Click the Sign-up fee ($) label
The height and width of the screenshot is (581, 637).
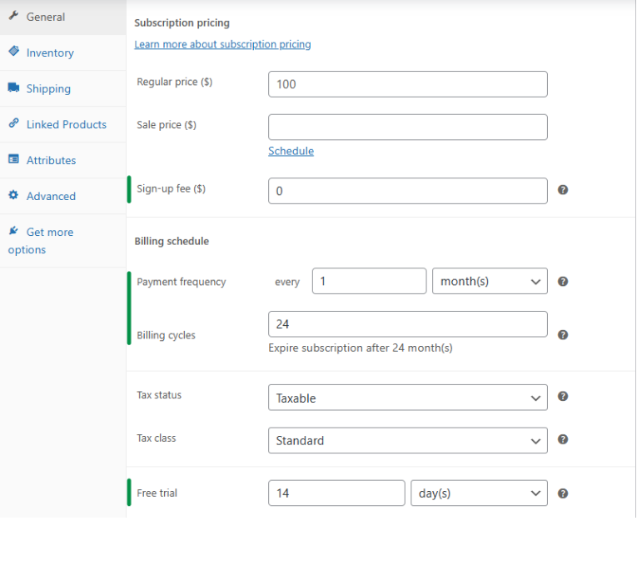tap(171, 188)
